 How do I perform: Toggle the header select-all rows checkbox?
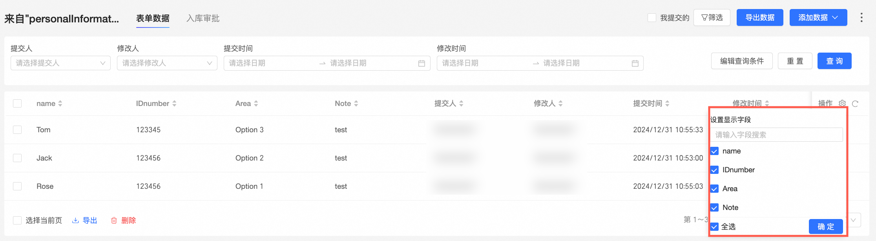click(17, 103)
